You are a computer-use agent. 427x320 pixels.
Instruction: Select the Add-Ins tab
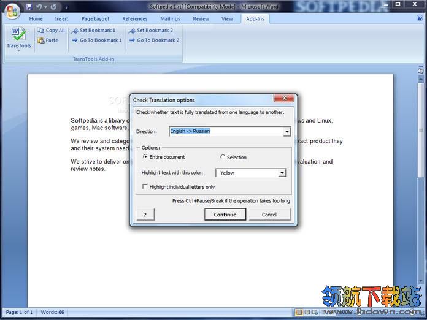coord(255,19)
